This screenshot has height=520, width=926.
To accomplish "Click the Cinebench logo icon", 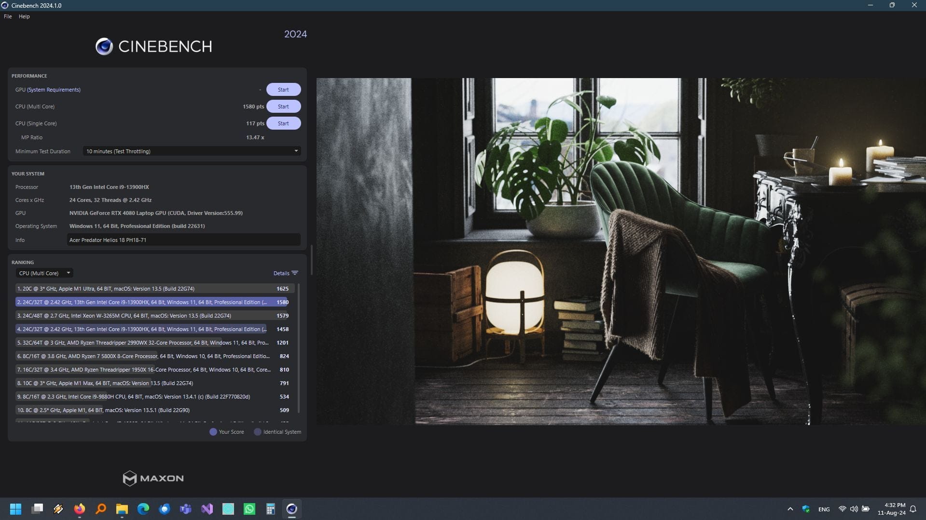I will click(x=104, y=46).
